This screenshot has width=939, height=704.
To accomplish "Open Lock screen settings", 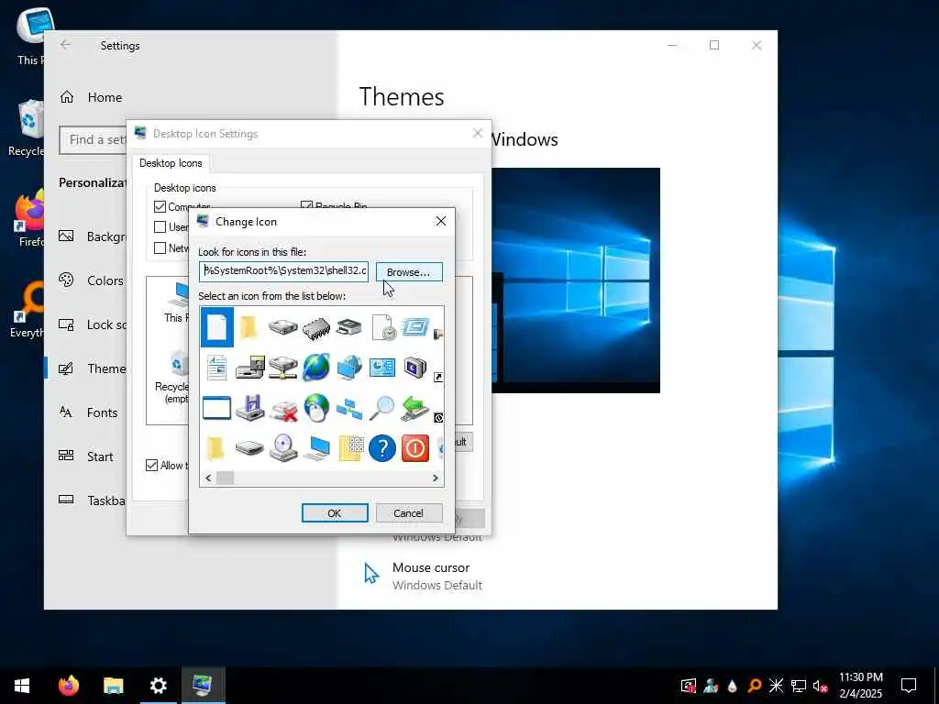I will tap(93, 324).
